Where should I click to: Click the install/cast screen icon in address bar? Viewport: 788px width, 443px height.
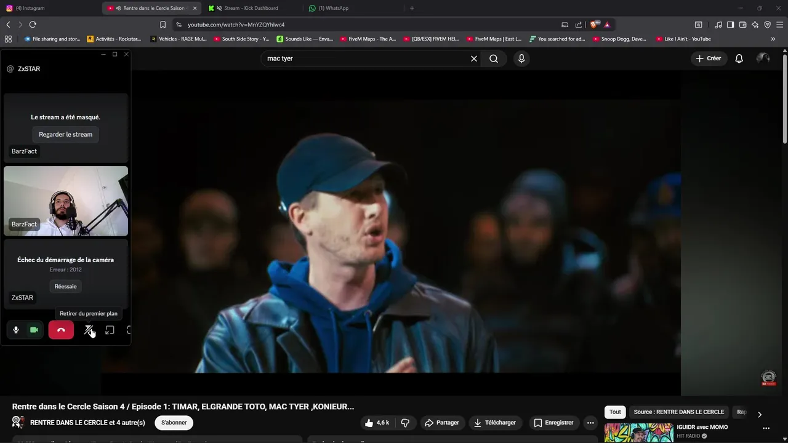(565, 25)
